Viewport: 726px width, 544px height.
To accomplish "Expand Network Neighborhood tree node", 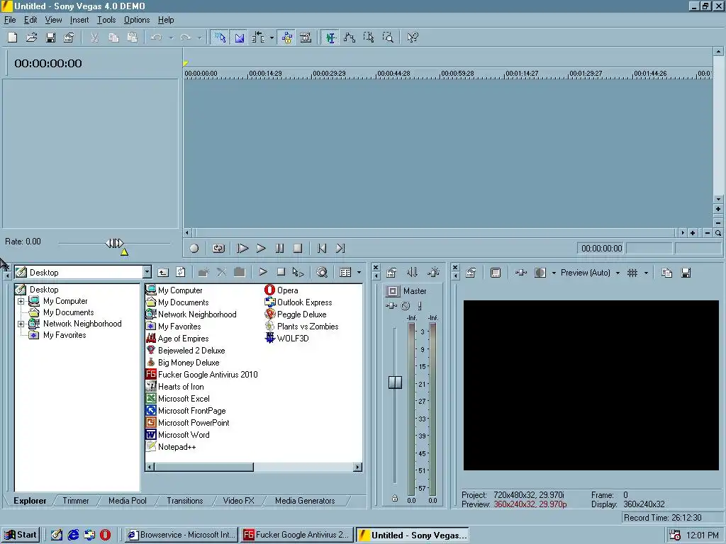I will point(21,324).
